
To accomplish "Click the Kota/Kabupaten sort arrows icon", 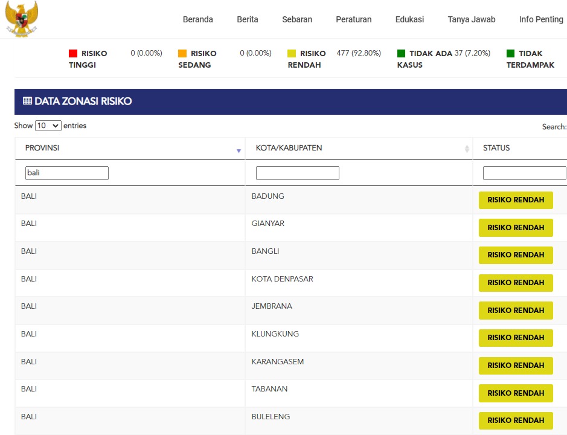I will [467, 149].
